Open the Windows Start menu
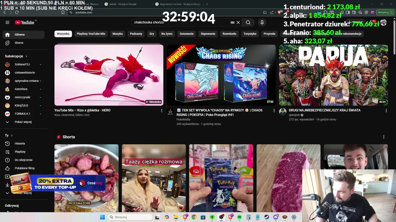The height and width of the screenshot is (222, 396). 102,217
